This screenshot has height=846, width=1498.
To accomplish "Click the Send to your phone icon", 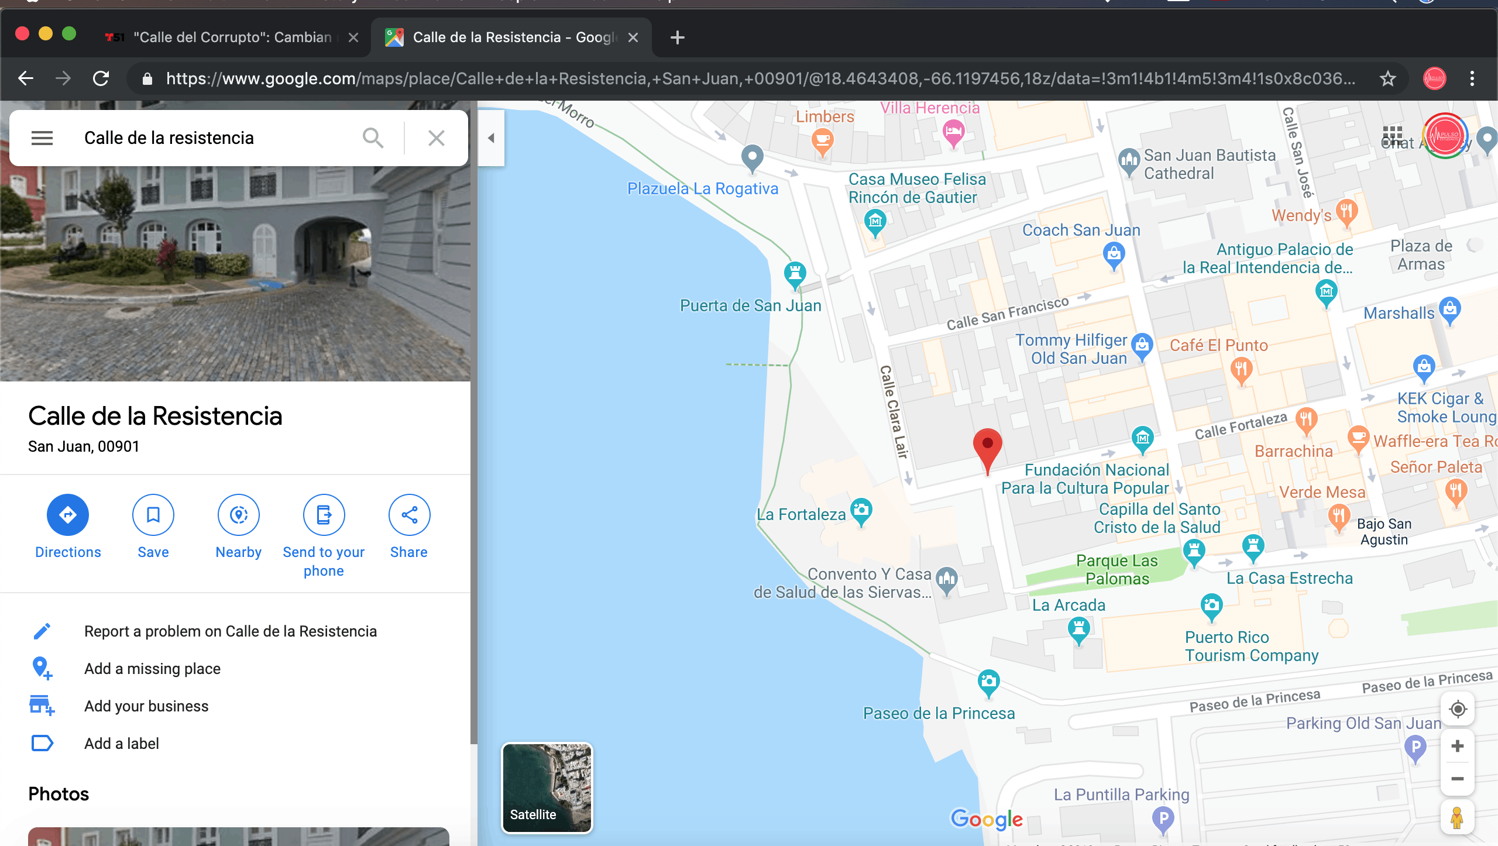I will (323, 515).
